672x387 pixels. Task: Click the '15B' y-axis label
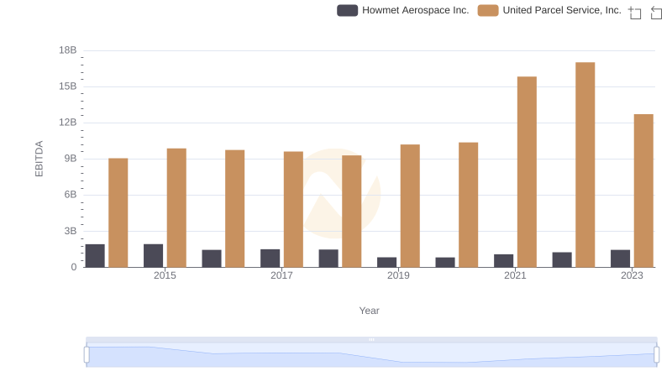tap(68, 86)
